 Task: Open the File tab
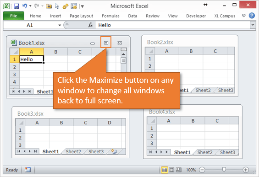pyautogui.click(x=14, y=16)
